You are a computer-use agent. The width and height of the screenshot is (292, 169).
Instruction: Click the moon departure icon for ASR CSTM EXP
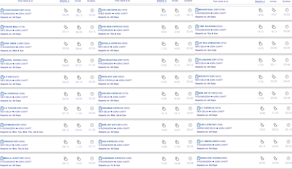pyautogui.click(x=262, y=125)
